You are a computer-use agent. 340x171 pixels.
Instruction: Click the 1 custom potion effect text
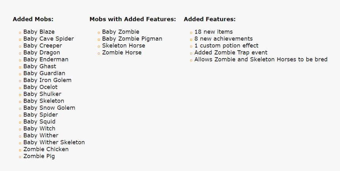click(227, 46)
